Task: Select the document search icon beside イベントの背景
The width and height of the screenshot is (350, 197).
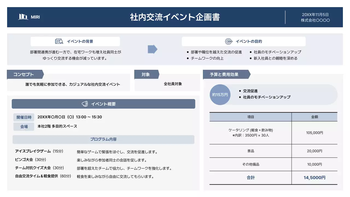Action: (x=60, y=41)
